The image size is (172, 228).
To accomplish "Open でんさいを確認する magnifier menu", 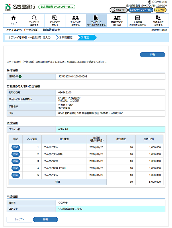I will [34, 20].
